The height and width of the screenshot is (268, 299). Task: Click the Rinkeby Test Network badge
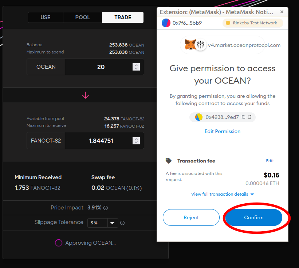point(253,23)
